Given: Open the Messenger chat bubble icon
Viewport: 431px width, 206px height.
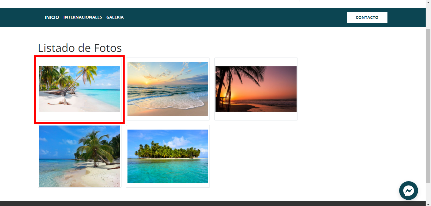Looking at the screenshot, I should coord(409,191).
